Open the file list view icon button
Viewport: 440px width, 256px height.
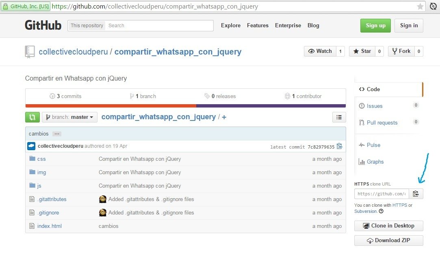(339, 117)
